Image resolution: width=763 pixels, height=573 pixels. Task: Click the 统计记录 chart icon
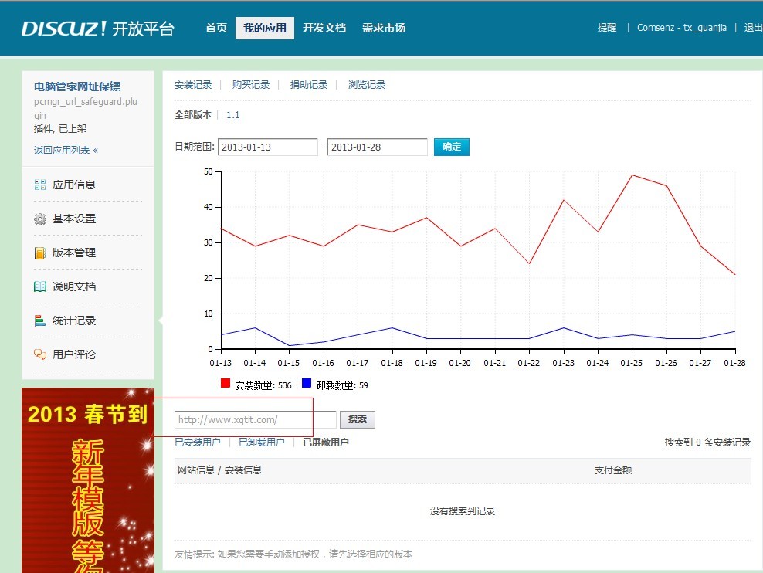[40, 320]
